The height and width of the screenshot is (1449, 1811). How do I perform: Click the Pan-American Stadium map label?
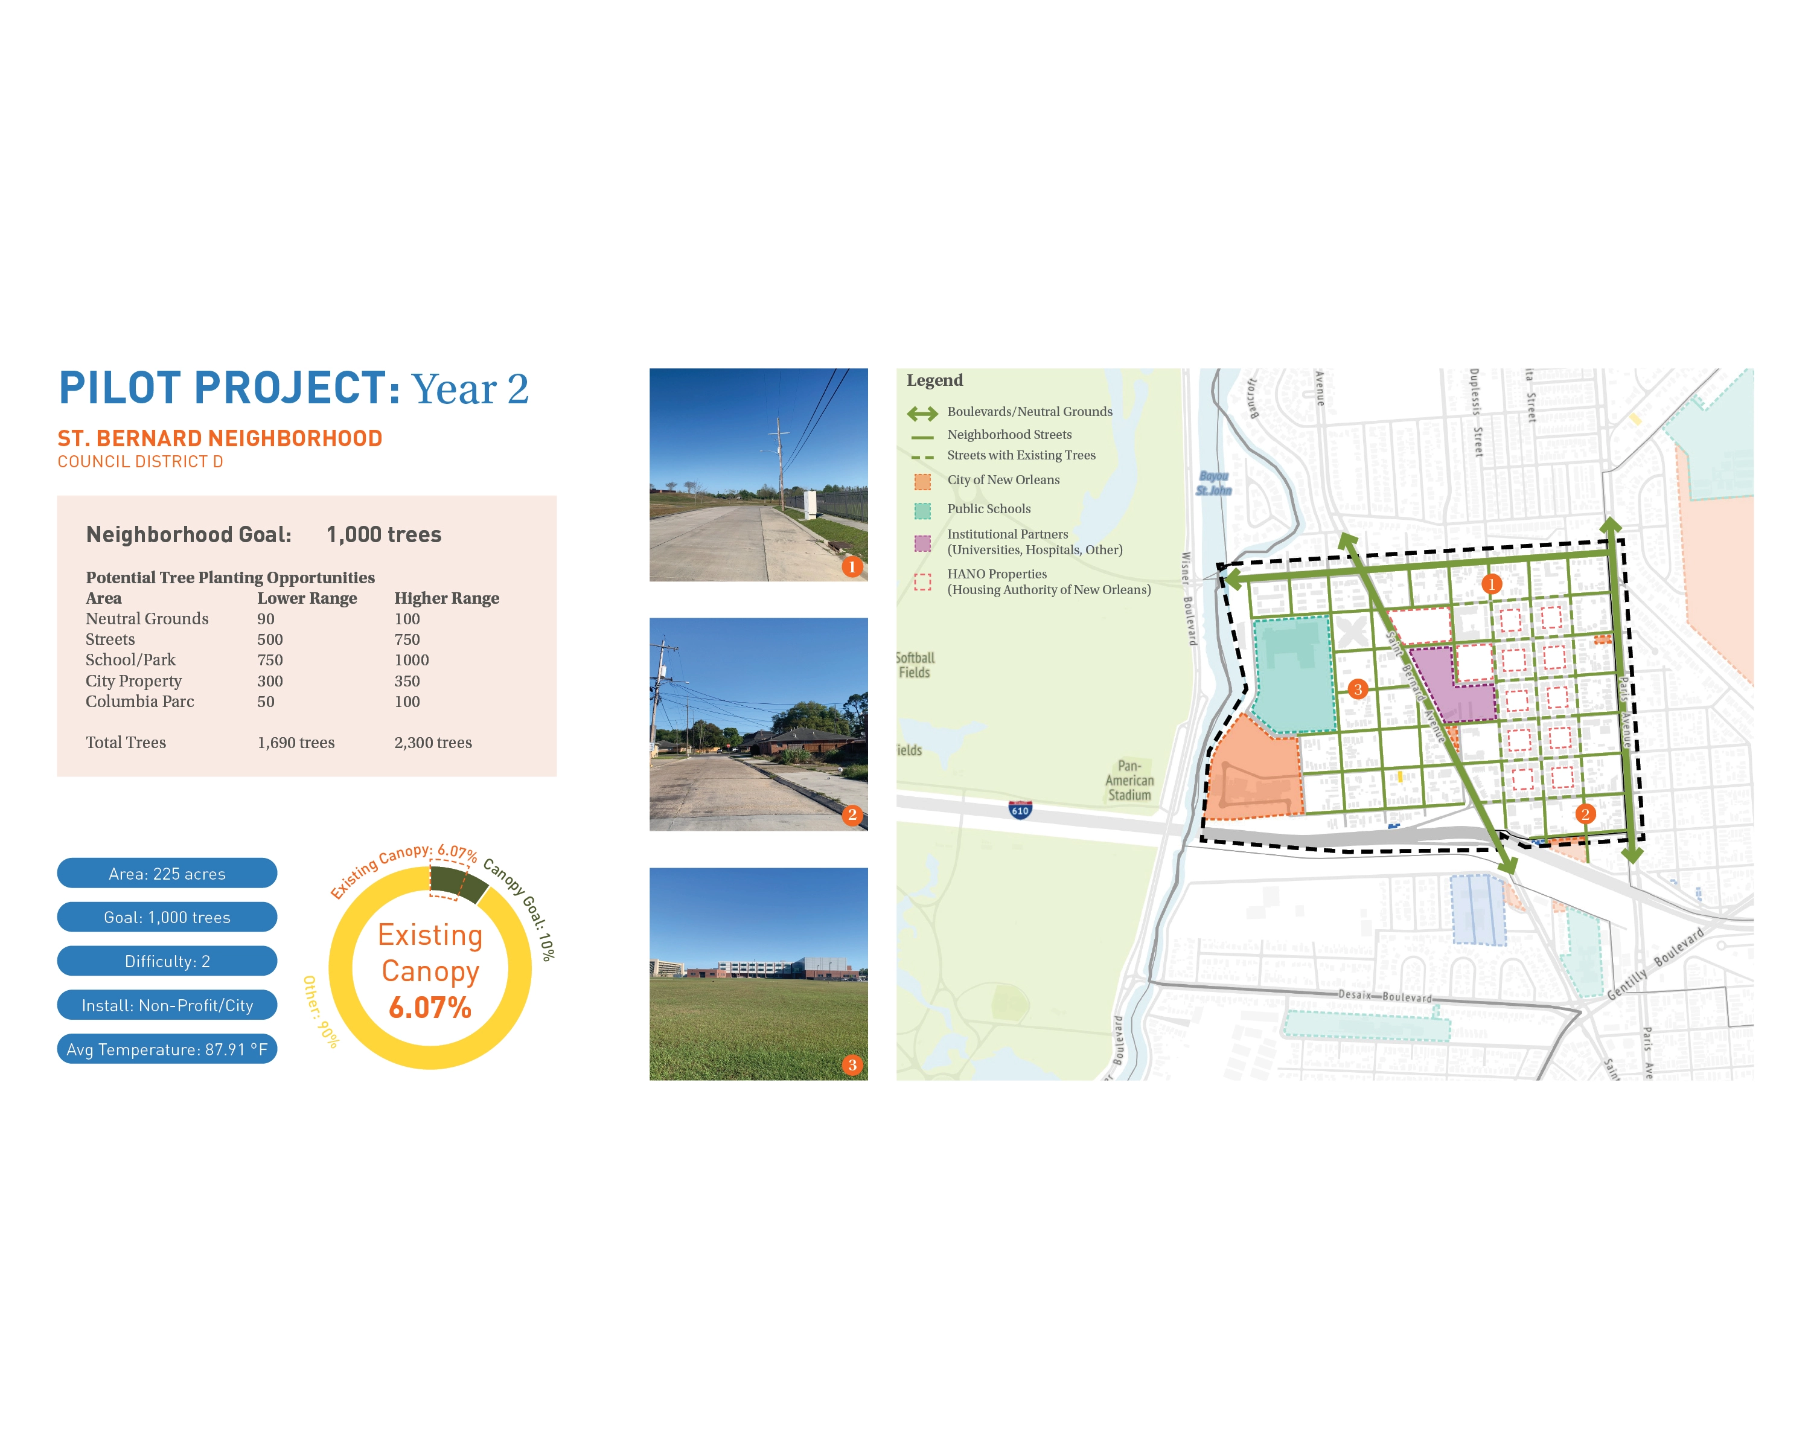1129,781
